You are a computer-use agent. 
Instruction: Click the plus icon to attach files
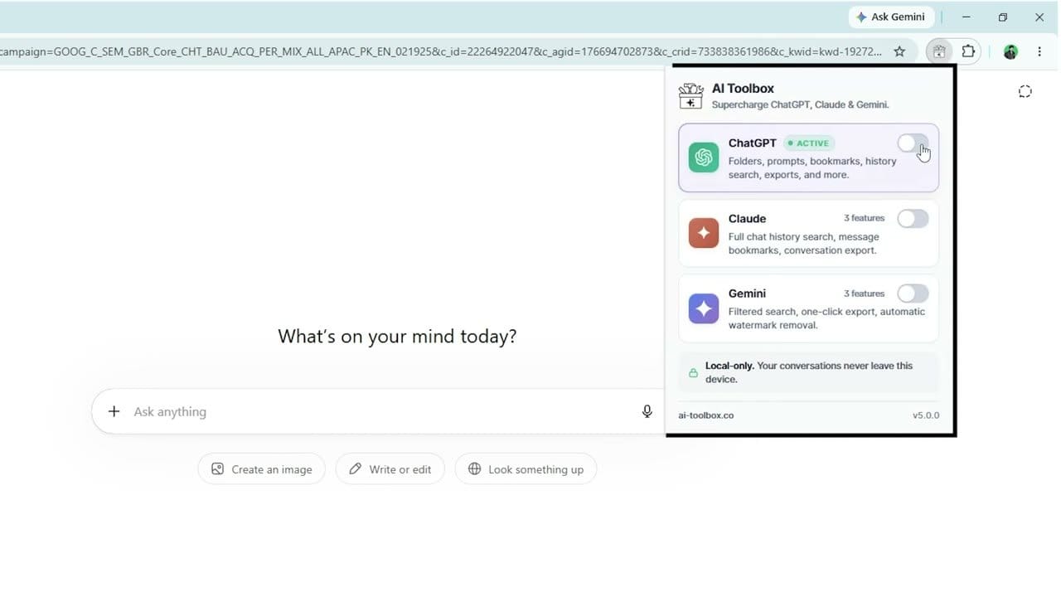pyautogui.click(x=114, y=411)
